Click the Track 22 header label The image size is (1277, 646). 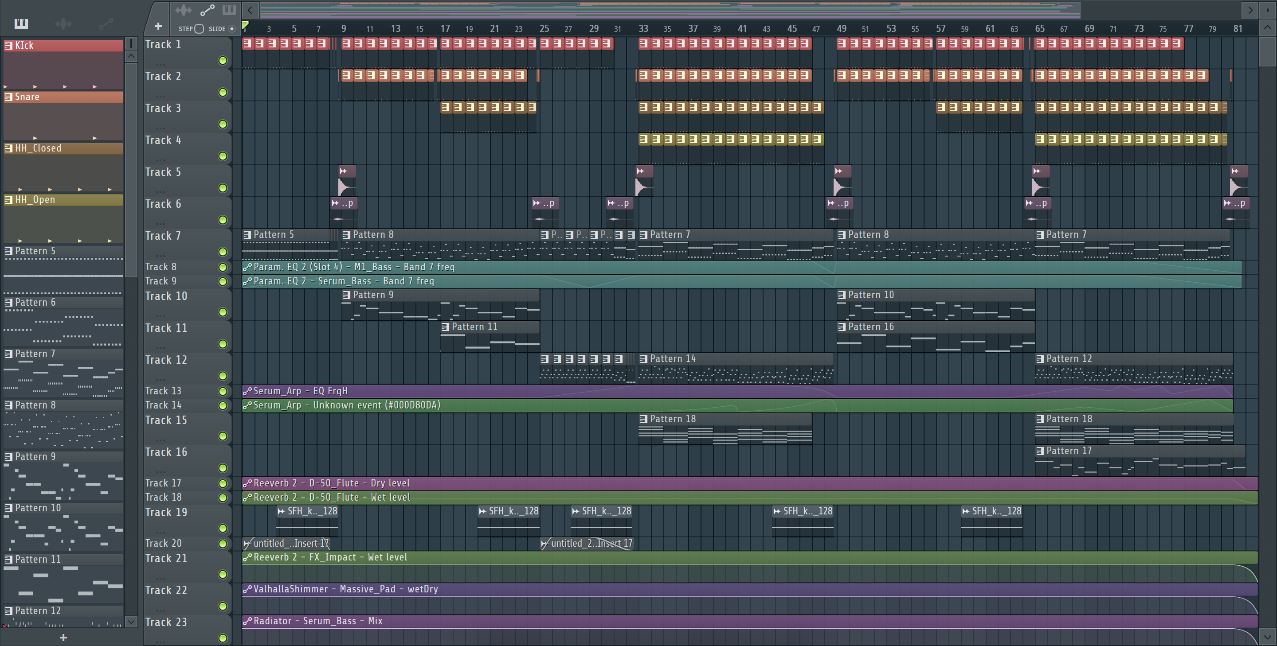point(166,591)
